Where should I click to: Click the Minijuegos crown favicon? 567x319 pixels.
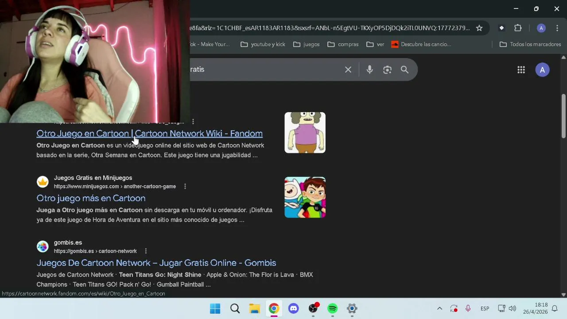click(43, 182)
